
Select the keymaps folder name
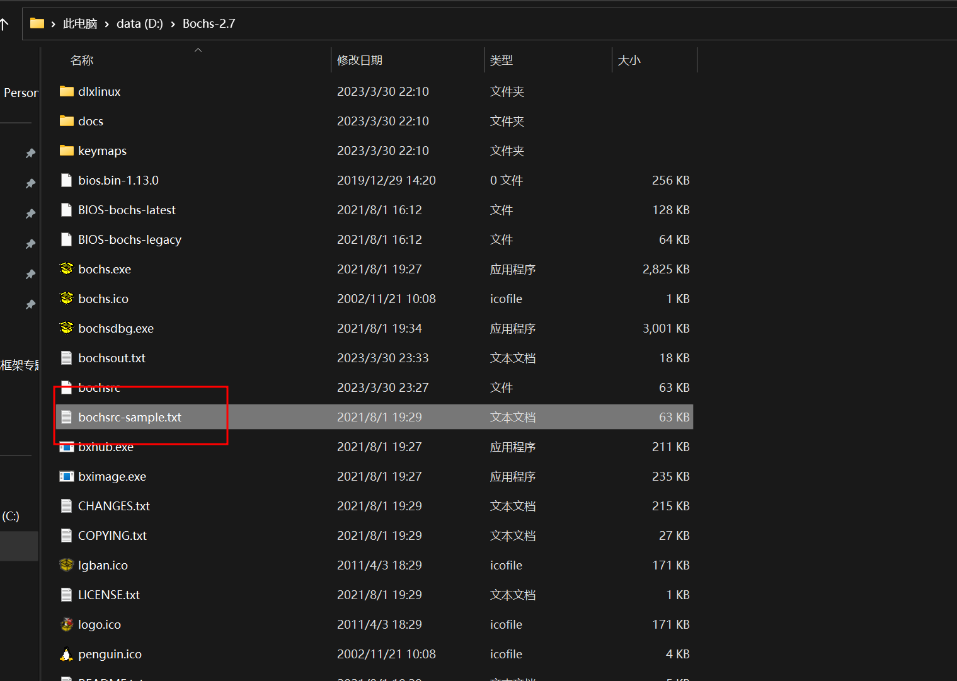(103, 151)
